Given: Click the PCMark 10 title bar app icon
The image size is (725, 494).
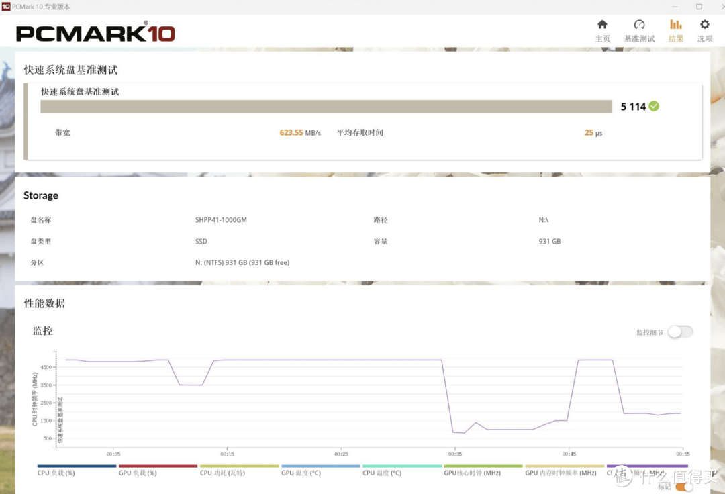Looking at the screenshot, I should tap(5, 6).
